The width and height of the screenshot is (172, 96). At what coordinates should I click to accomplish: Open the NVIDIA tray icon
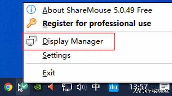[37, 87]
